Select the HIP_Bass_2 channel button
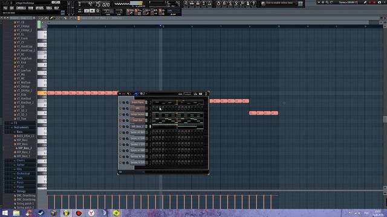Viewport: 387px width, 217px height. (x=137, y=127)
